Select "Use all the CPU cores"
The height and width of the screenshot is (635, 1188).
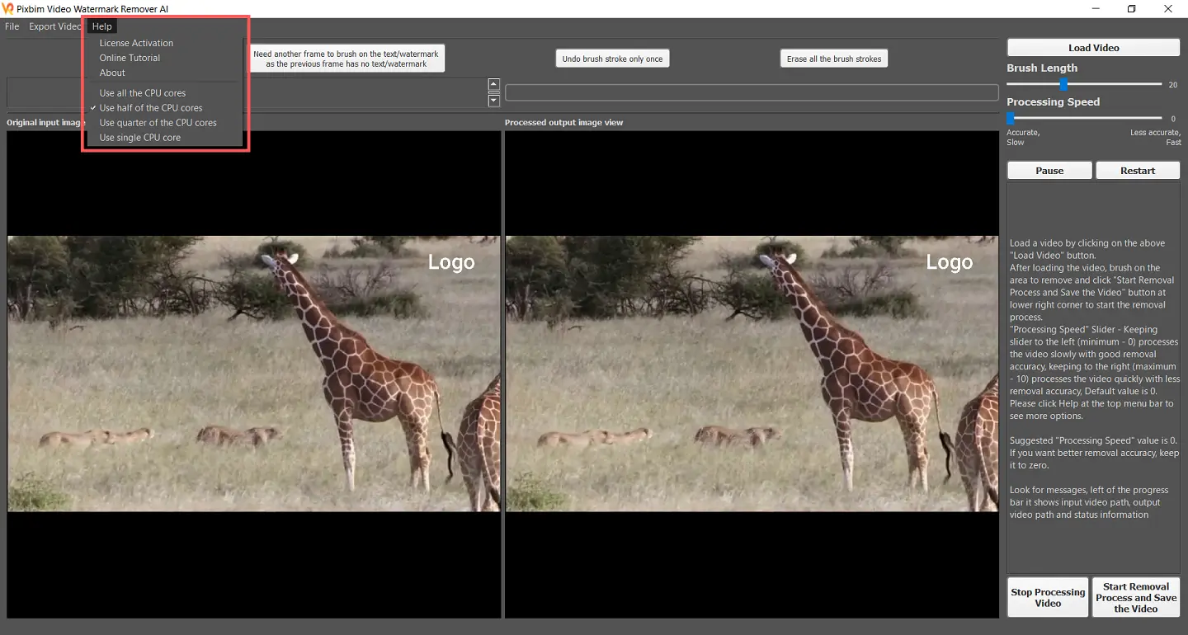(x=141, y=92)
